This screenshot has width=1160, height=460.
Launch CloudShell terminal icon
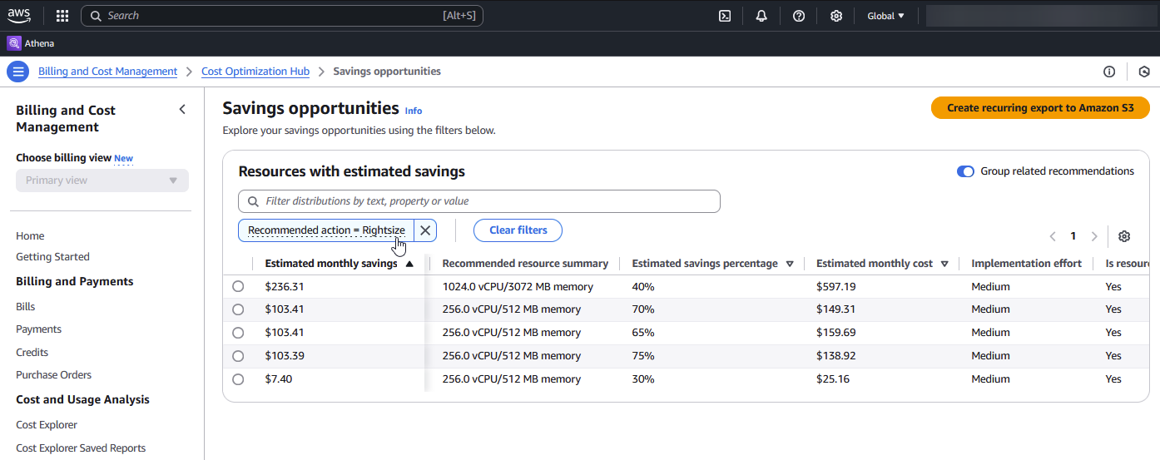click(x=725, y=16)
